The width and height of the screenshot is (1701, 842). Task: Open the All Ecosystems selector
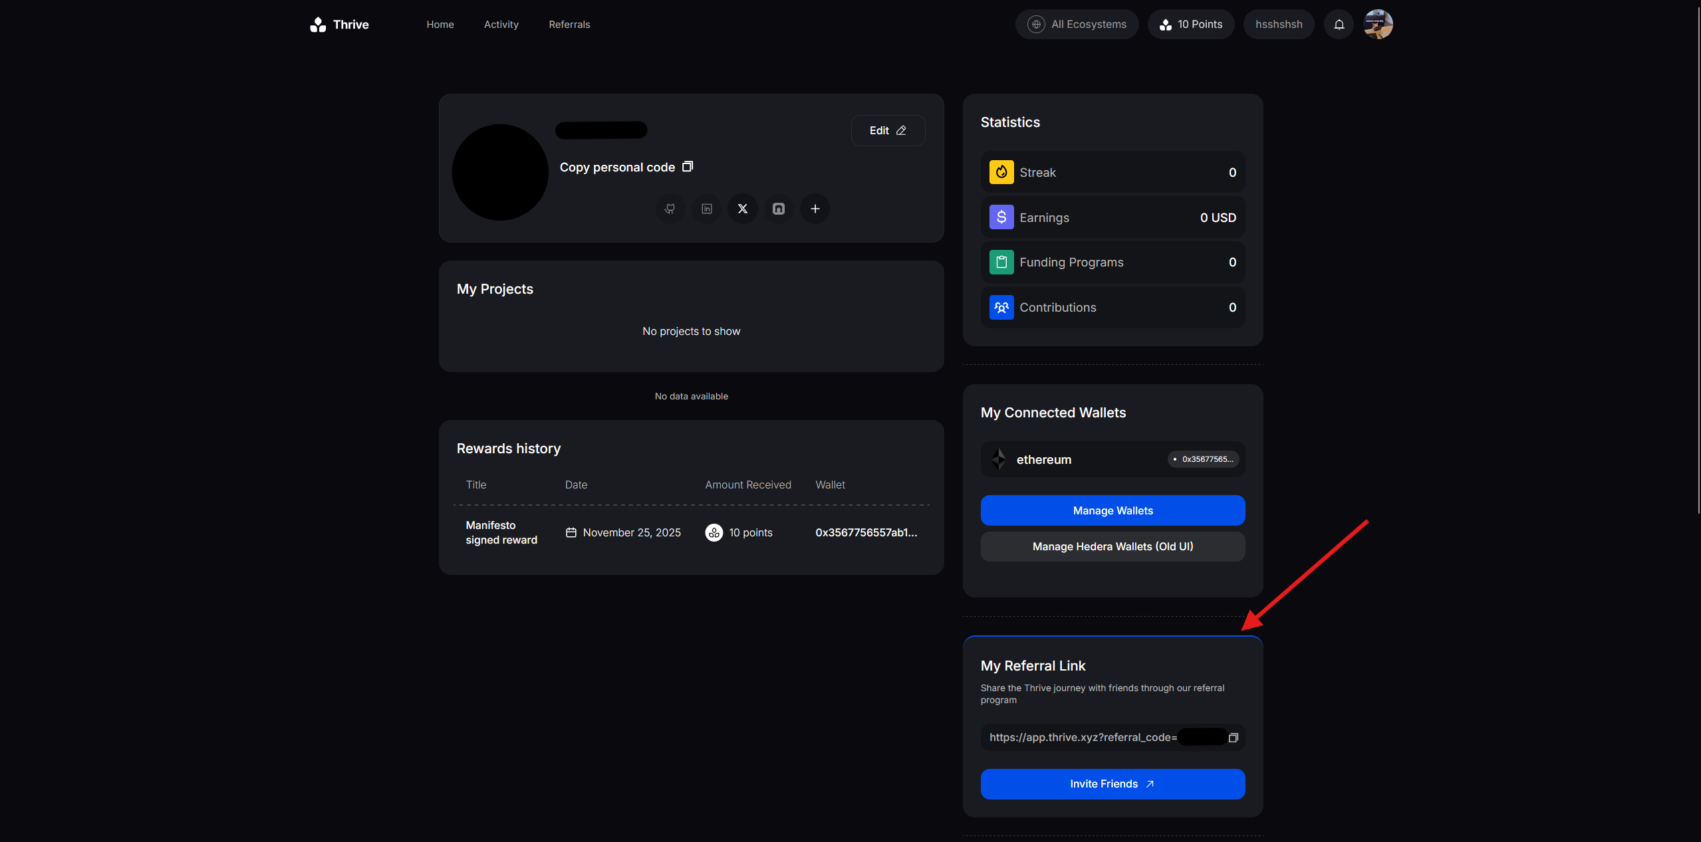[1077, 24]
